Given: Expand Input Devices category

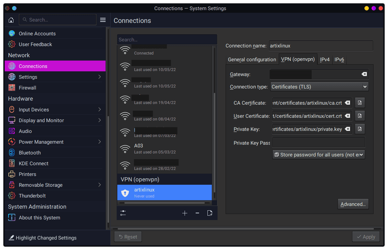Looking at the screenshot, I should [100, 109].
